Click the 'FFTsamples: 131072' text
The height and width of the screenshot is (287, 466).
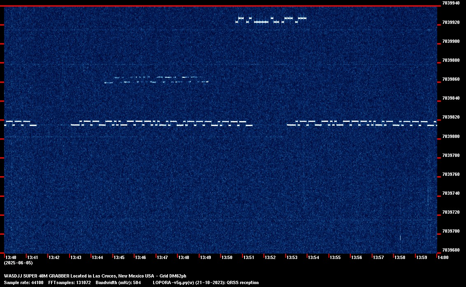click(x=70, y=282)
